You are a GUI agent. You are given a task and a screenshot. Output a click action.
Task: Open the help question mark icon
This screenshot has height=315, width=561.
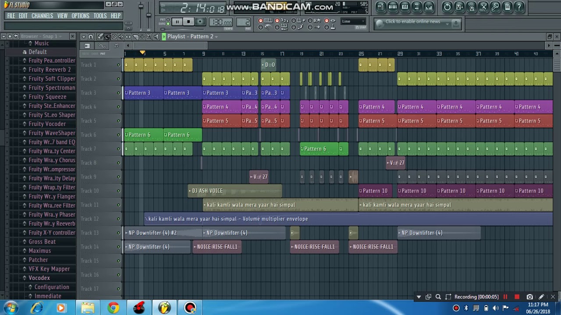click(519, 7)
